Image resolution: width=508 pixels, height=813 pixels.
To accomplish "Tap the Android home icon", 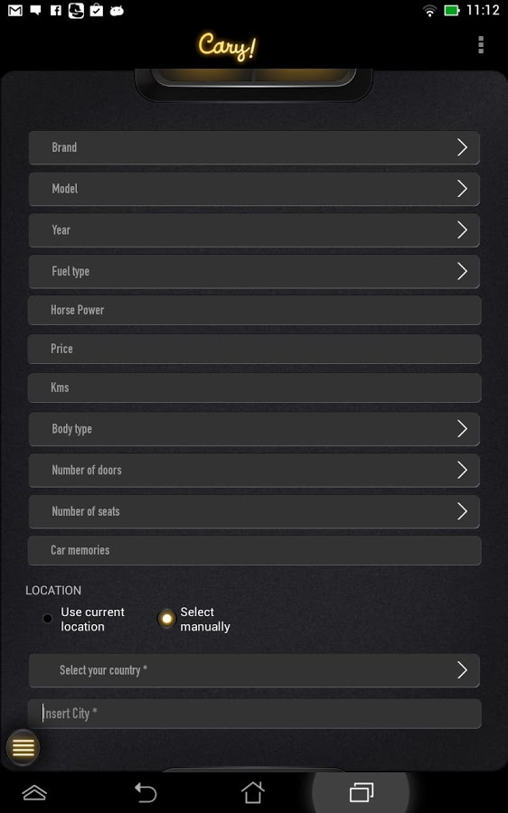I will click(253, 792).
